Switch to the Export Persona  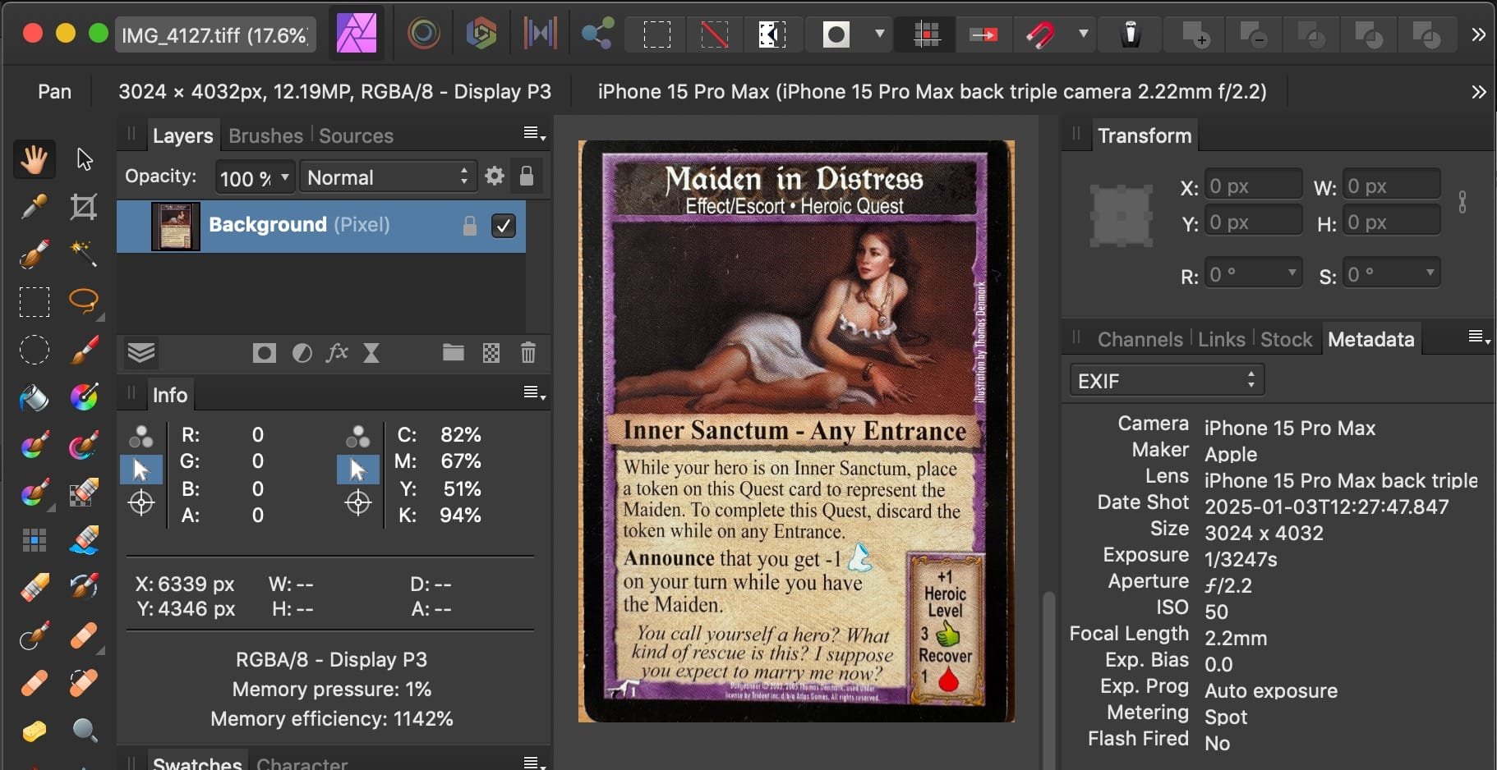[x=597, y=34]
